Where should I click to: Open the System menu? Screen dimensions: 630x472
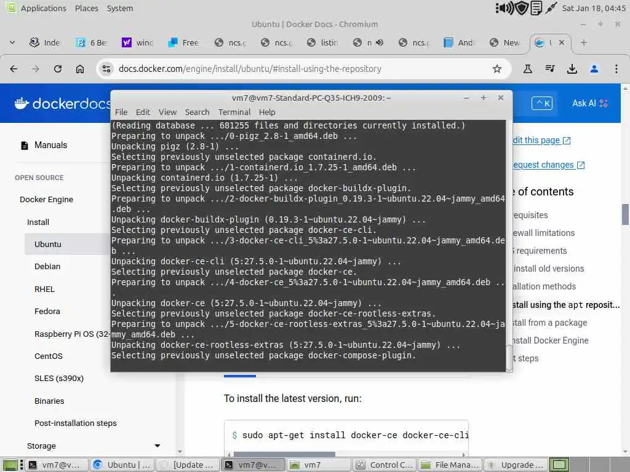point(120,8)
